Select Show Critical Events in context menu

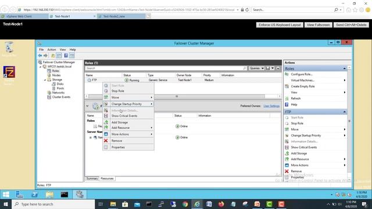click(128, 116)
